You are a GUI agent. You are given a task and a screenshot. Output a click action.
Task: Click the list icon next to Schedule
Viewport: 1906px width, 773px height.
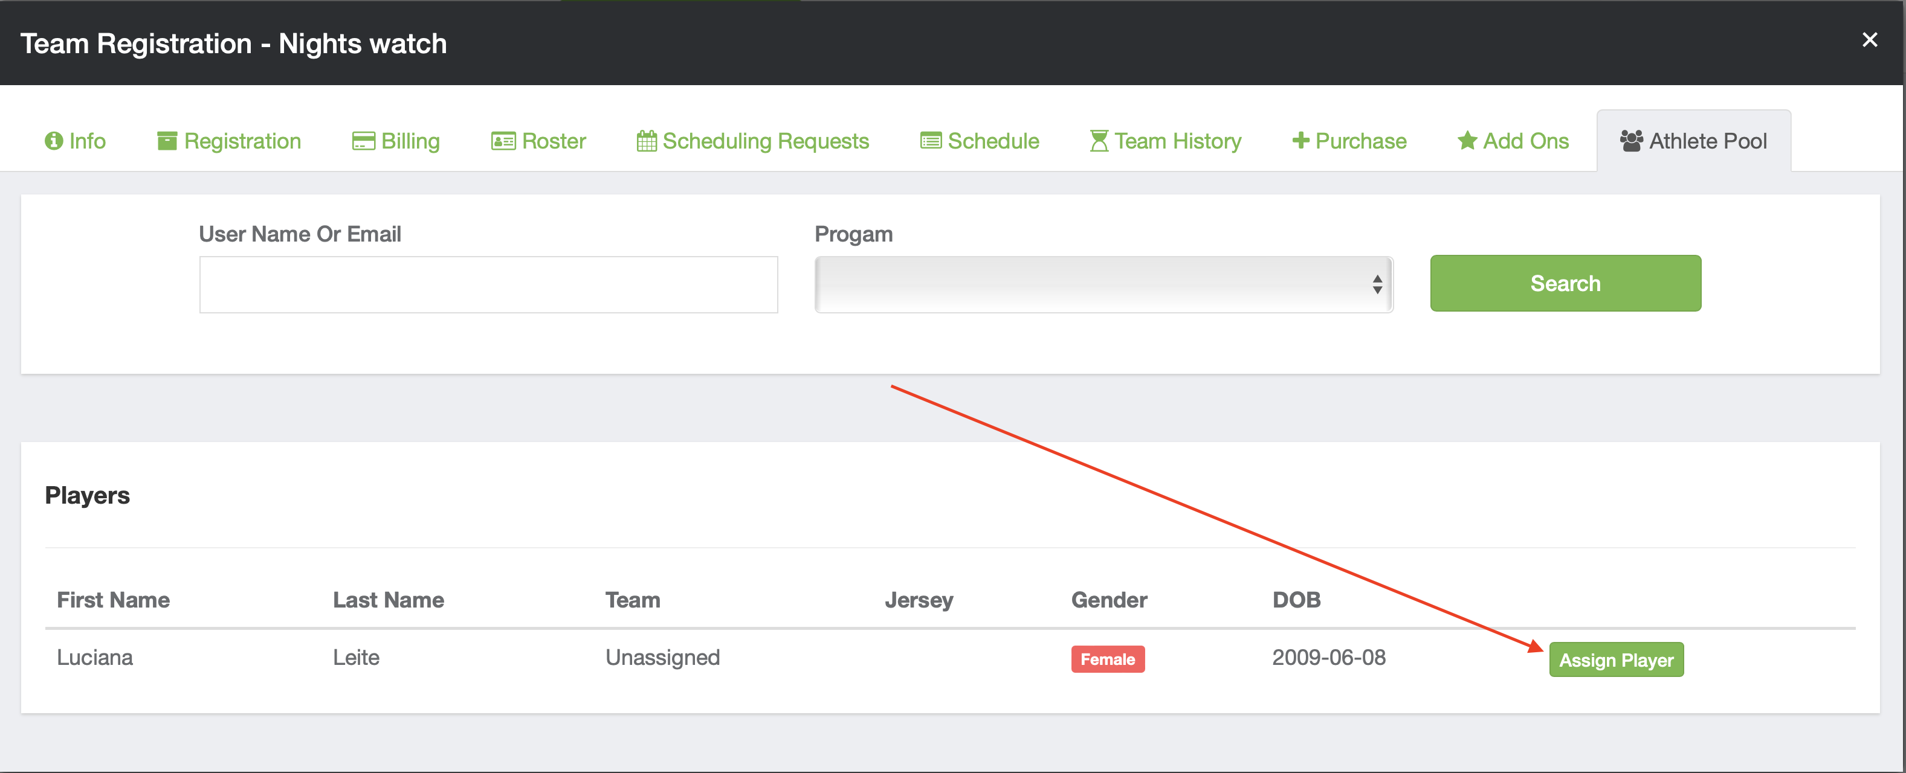(930, 141)
